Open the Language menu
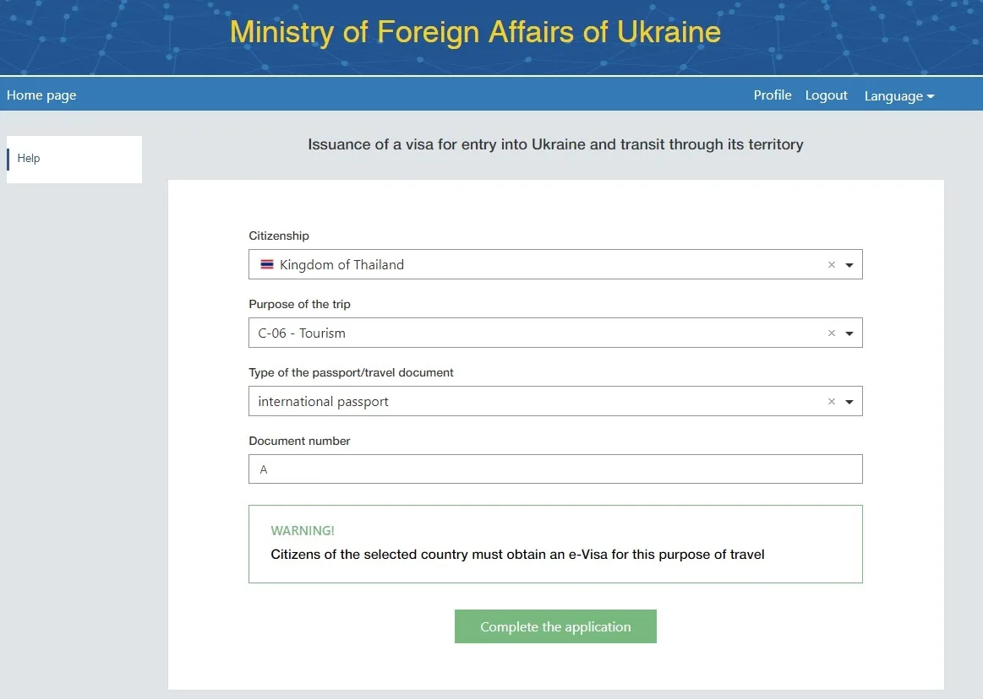This screenshot has height=699, width=983. 899,96
